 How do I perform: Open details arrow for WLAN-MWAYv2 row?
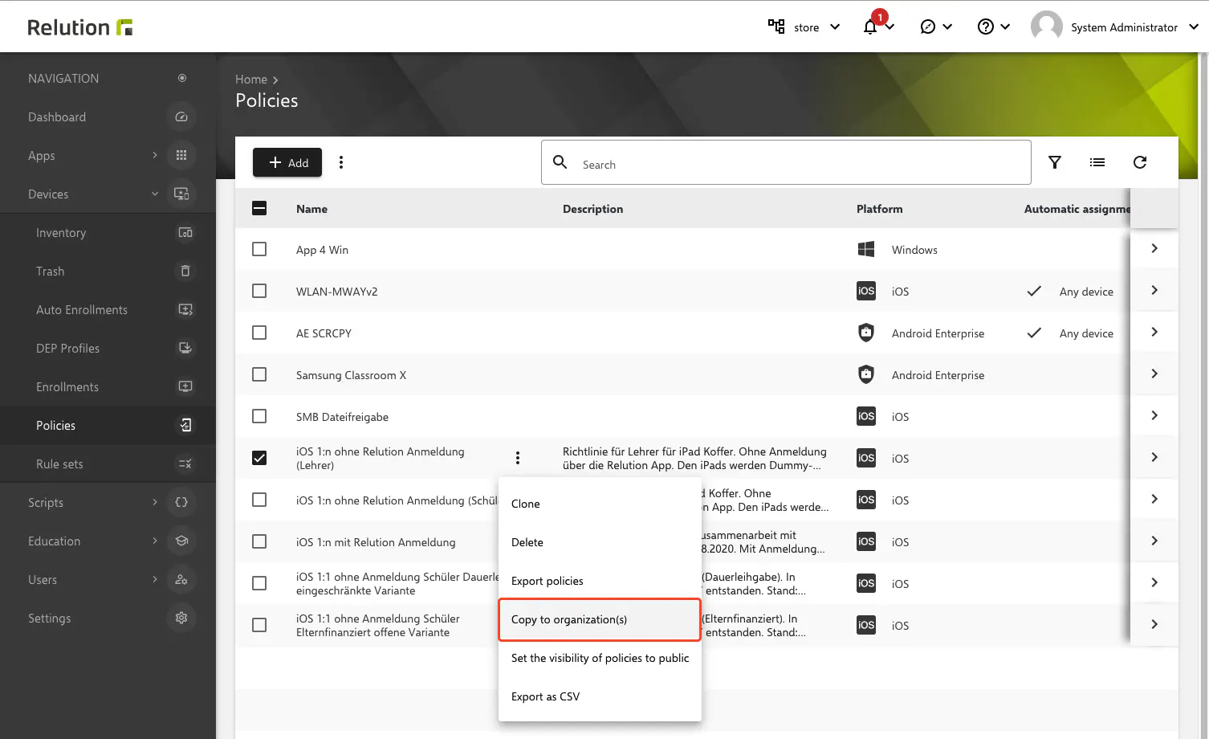point(1154,291)
